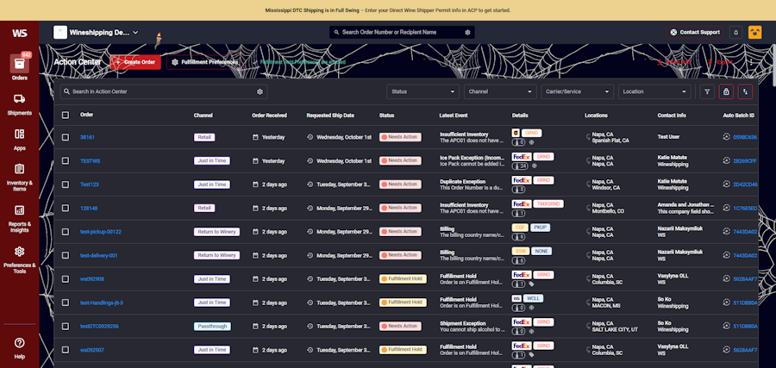Open Inventory & Items from sidebar
Image resolution: width=776 pixels, height=368 pixels.
point(19,174)
